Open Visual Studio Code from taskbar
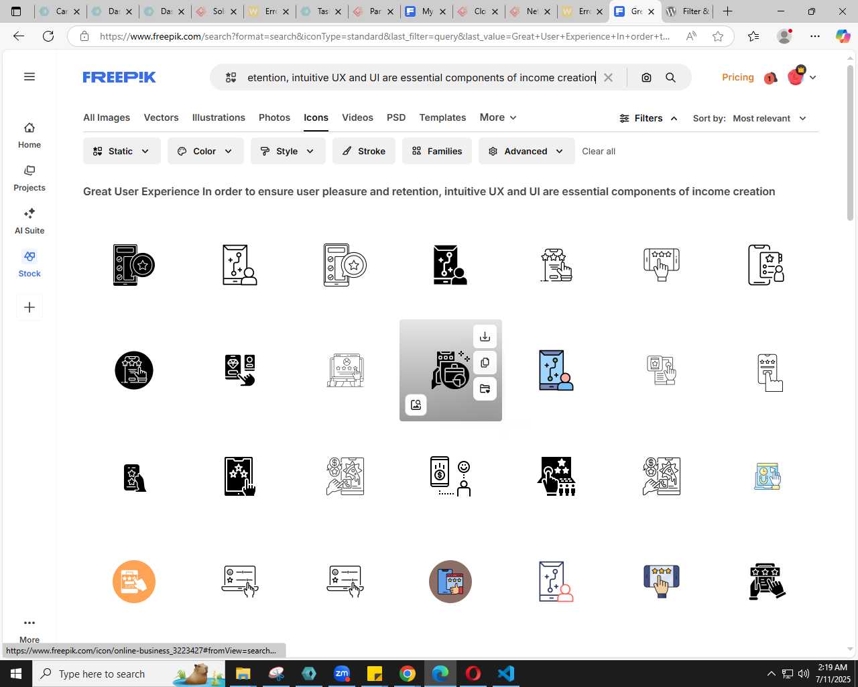Image resolution: width=858 pixels, height=687 pixels. tap(506, 674)
